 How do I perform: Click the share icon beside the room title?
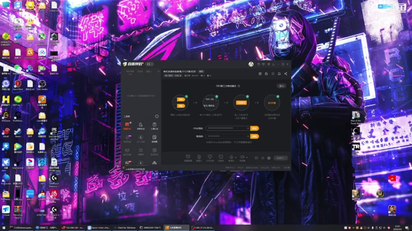[x=286, y=74]
